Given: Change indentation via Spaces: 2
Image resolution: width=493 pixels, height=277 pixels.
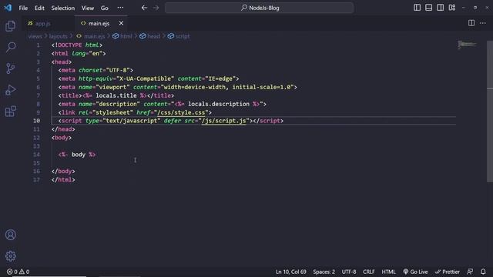Looking at the screenshot, I should click(324, 272).
